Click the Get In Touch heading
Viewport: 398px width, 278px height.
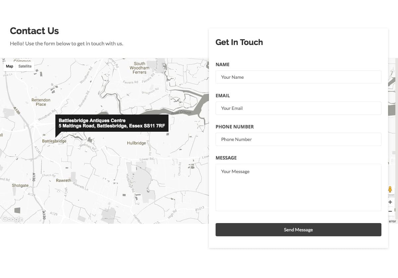(239, 42)
